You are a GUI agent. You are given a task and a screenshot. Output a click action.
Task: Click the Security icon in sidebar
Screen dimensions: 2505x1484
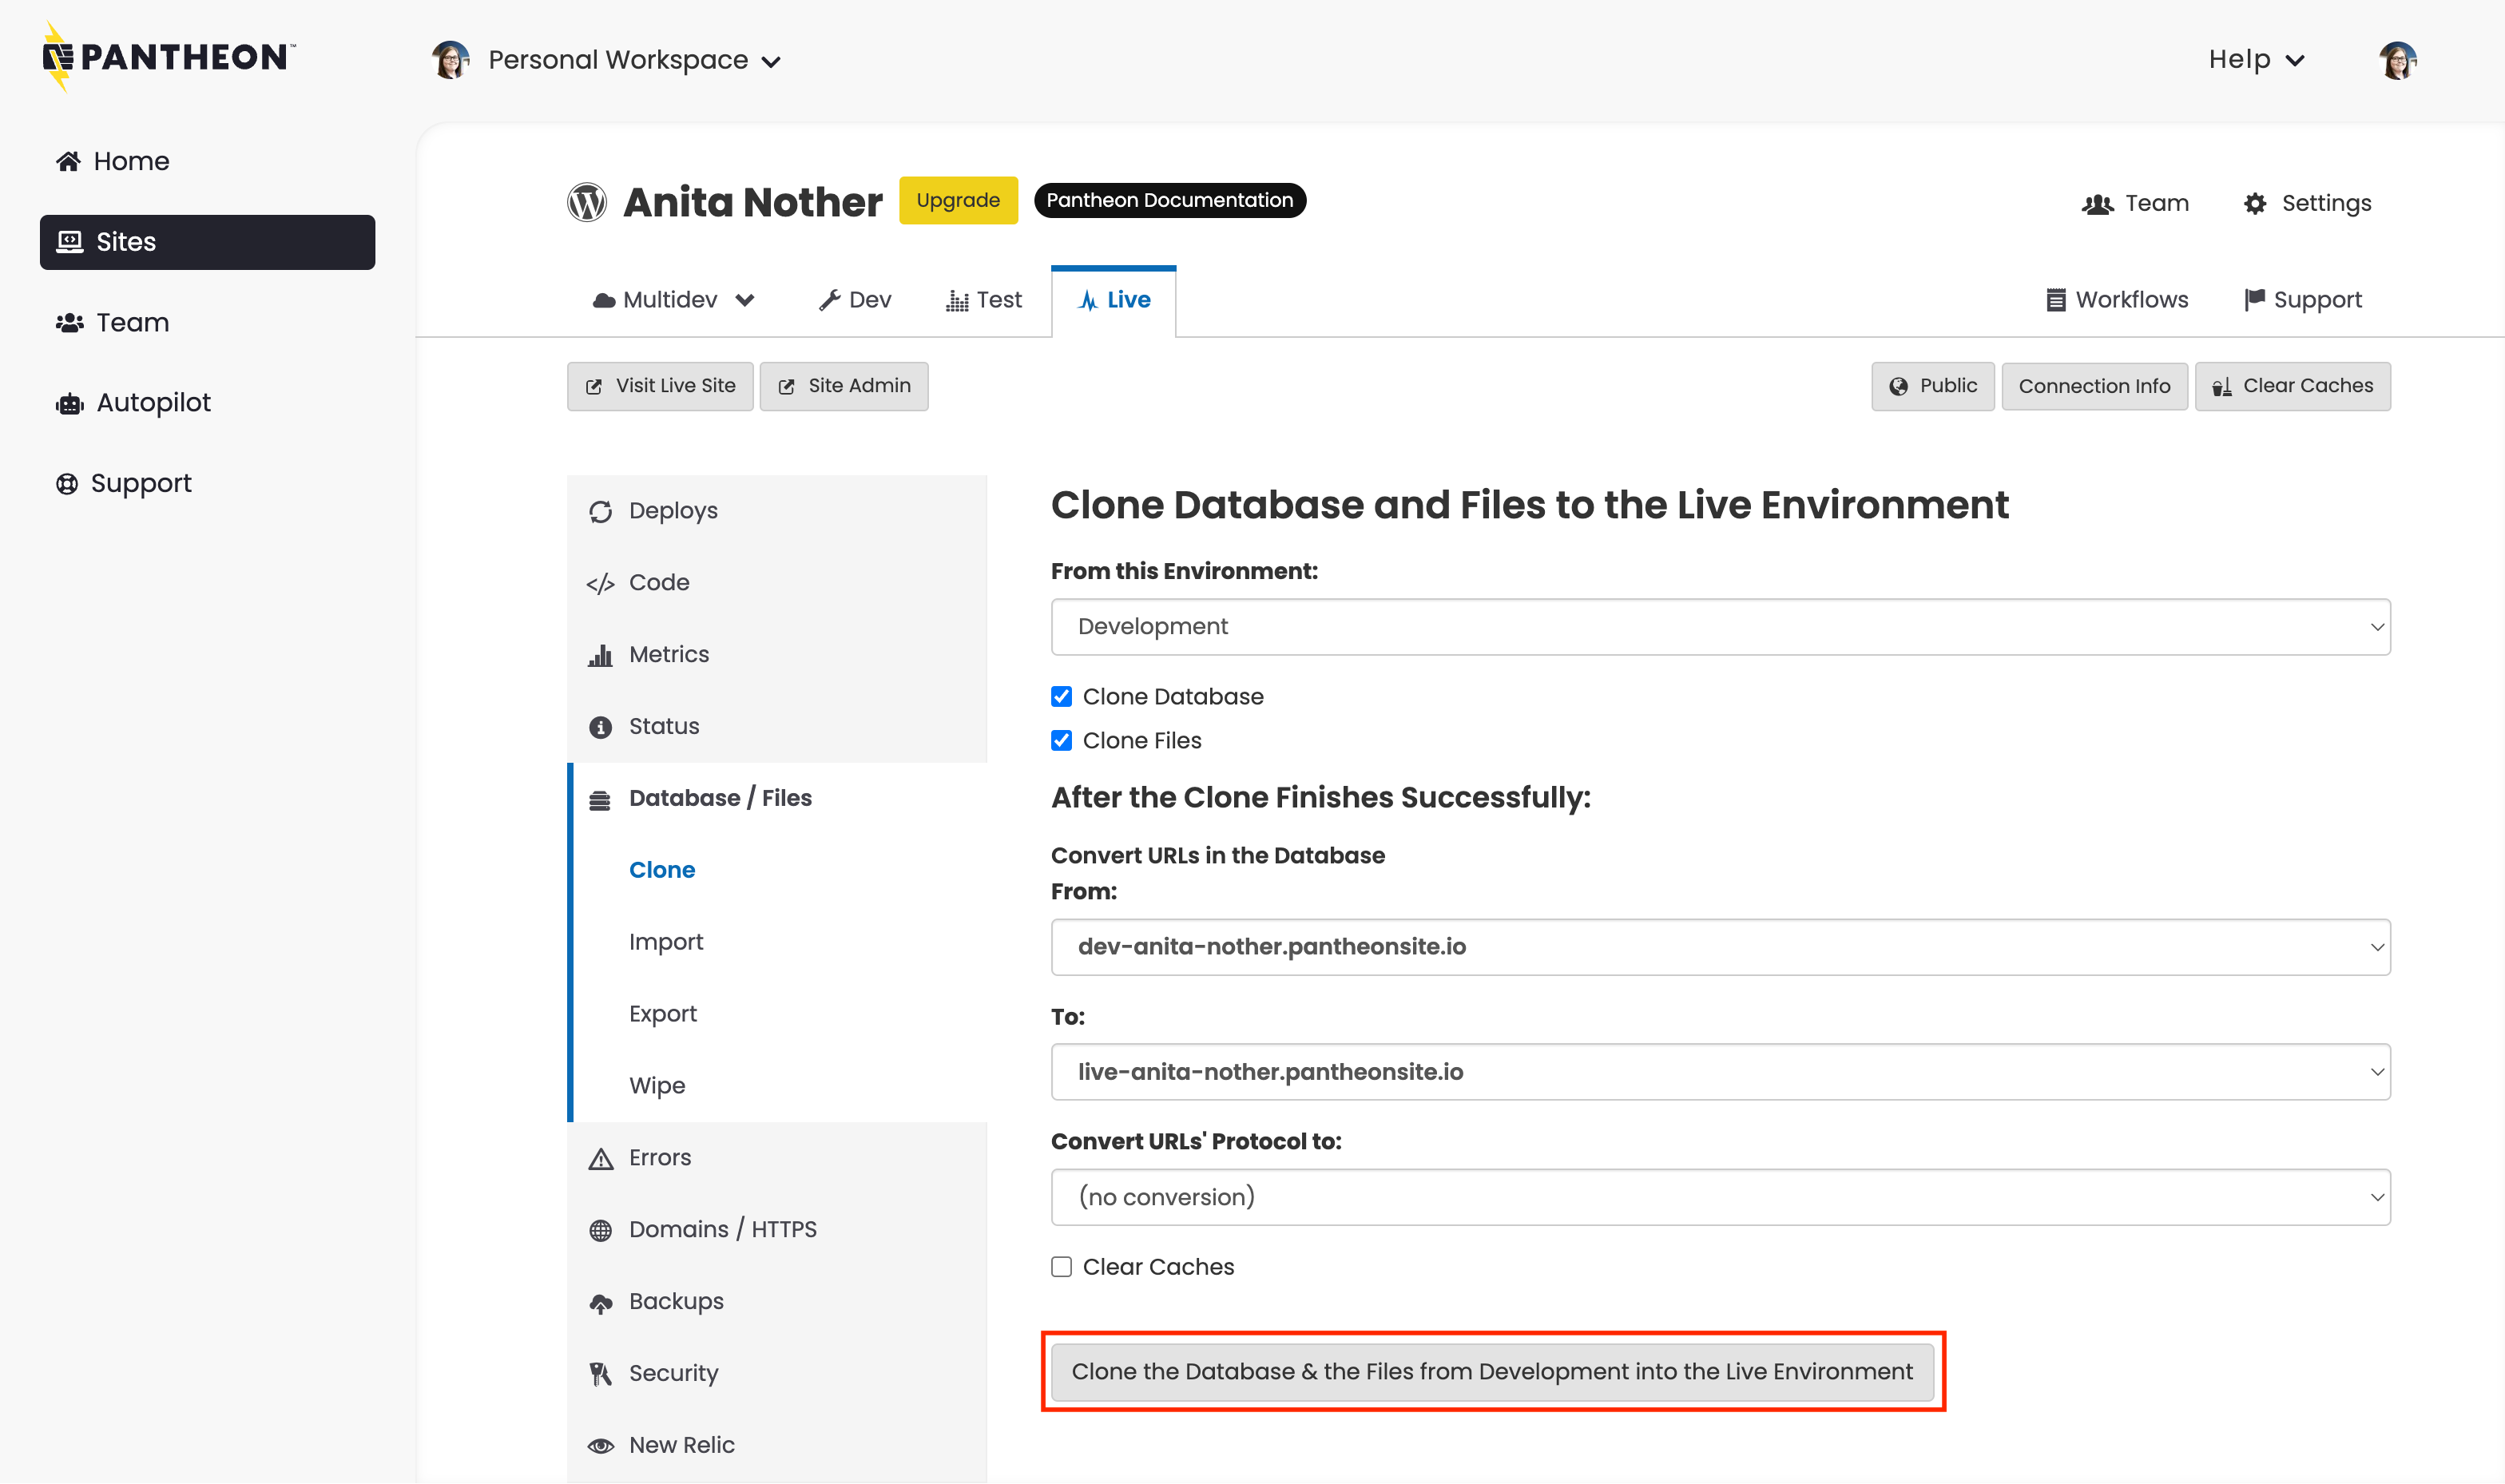point(600,1374)
